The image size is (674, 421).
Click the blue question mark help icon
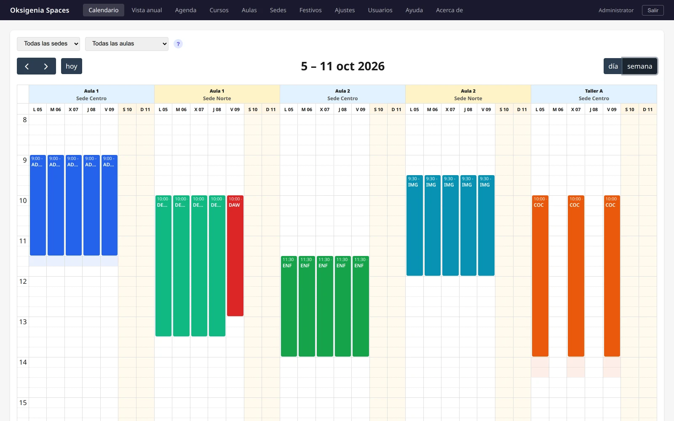pos(178,44)
